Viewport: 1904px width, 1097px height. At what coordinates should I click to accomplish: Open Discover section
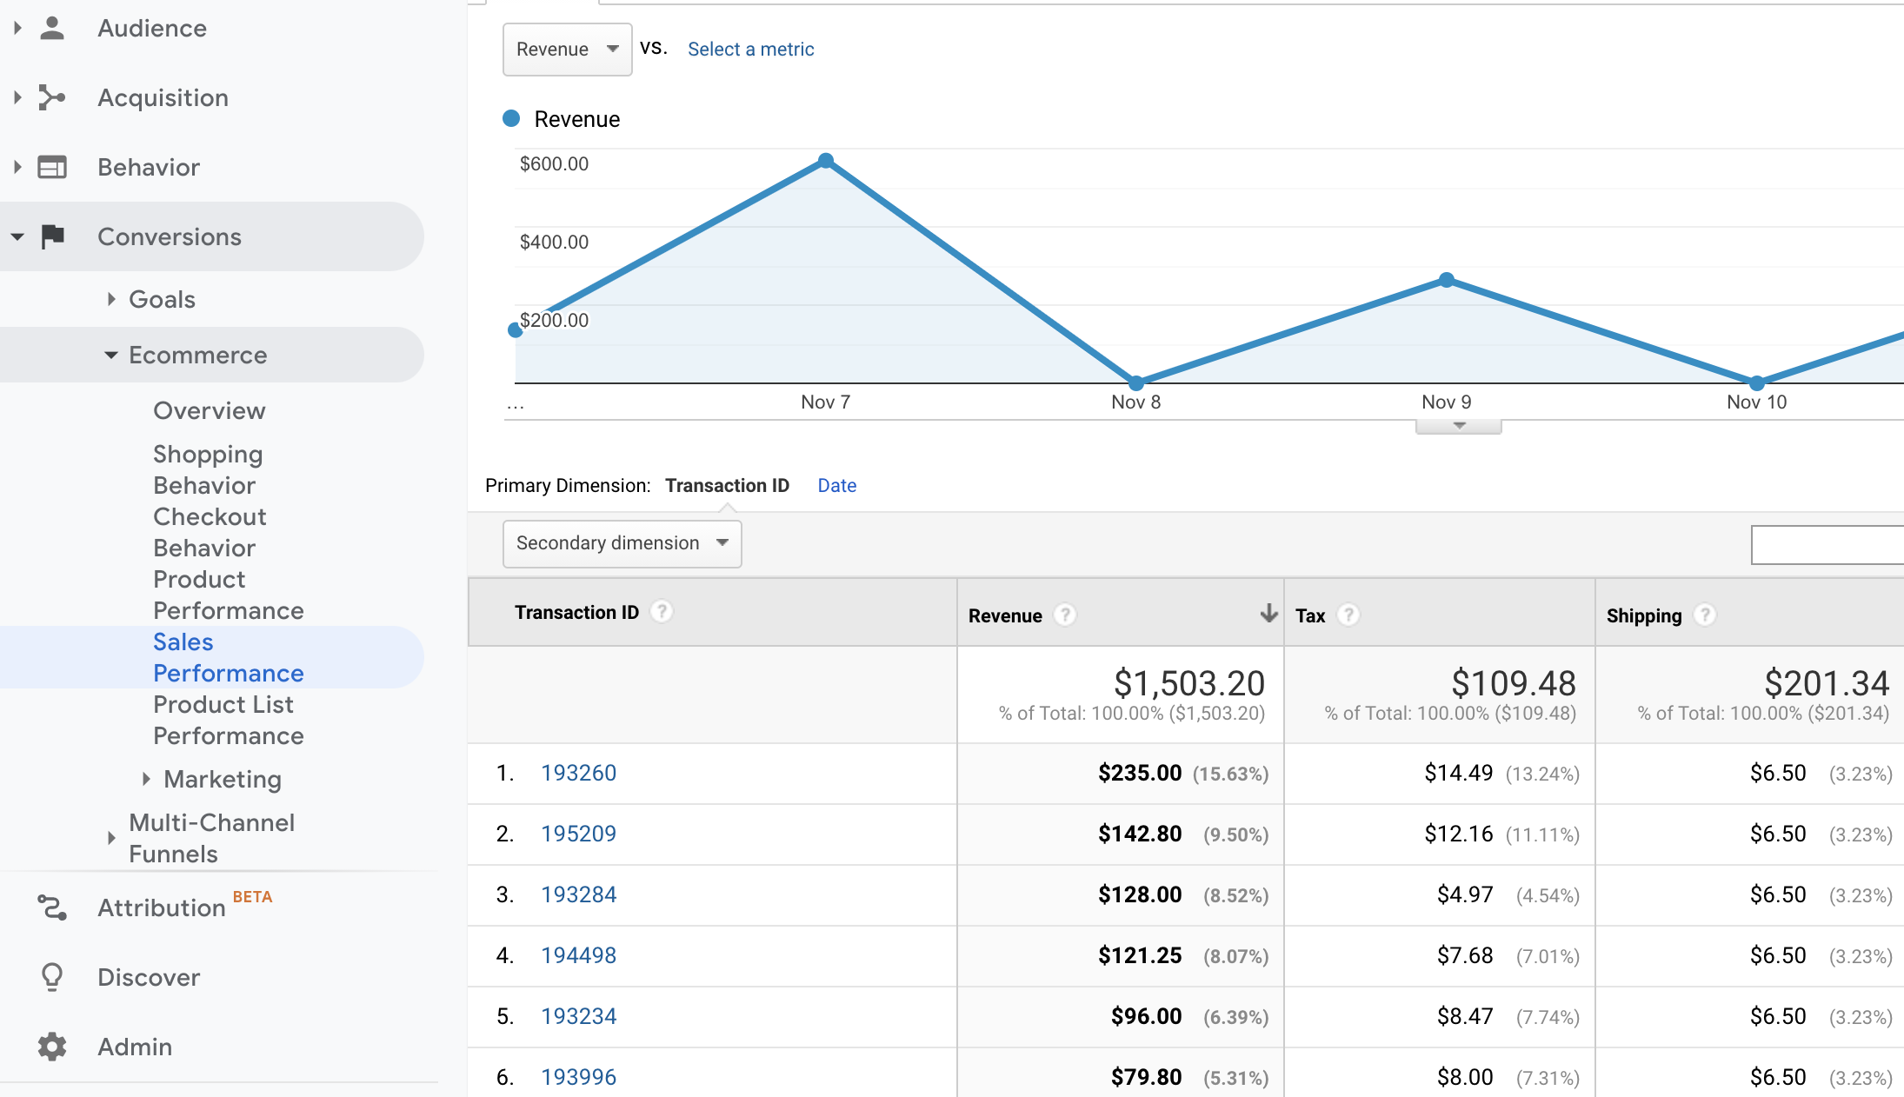(149, 977)
